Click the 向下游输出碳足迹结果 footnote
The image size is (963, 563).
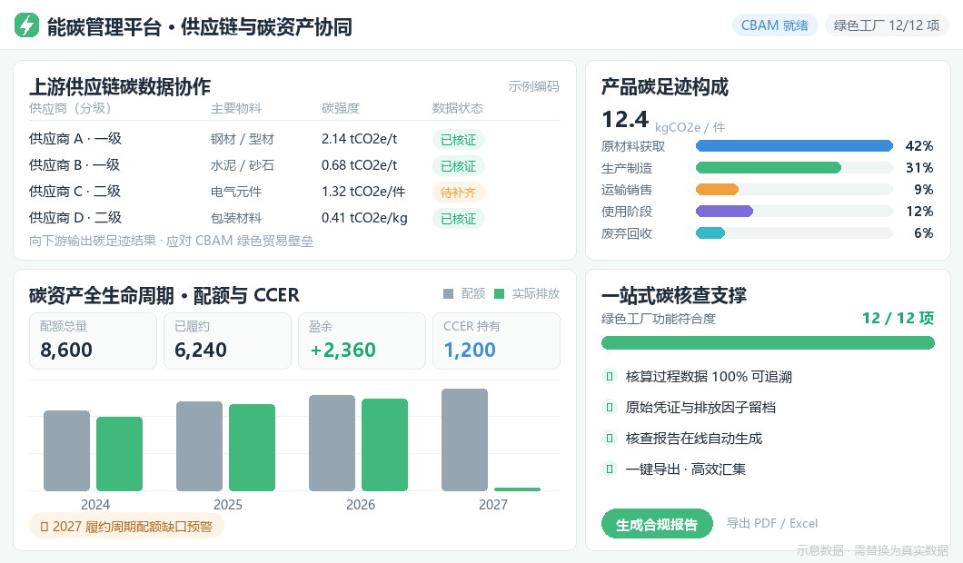point(171,241)
